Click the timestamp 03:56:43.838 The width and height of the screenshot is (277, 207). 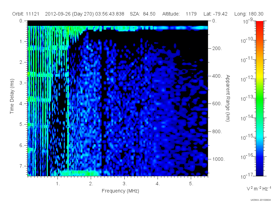110,14
